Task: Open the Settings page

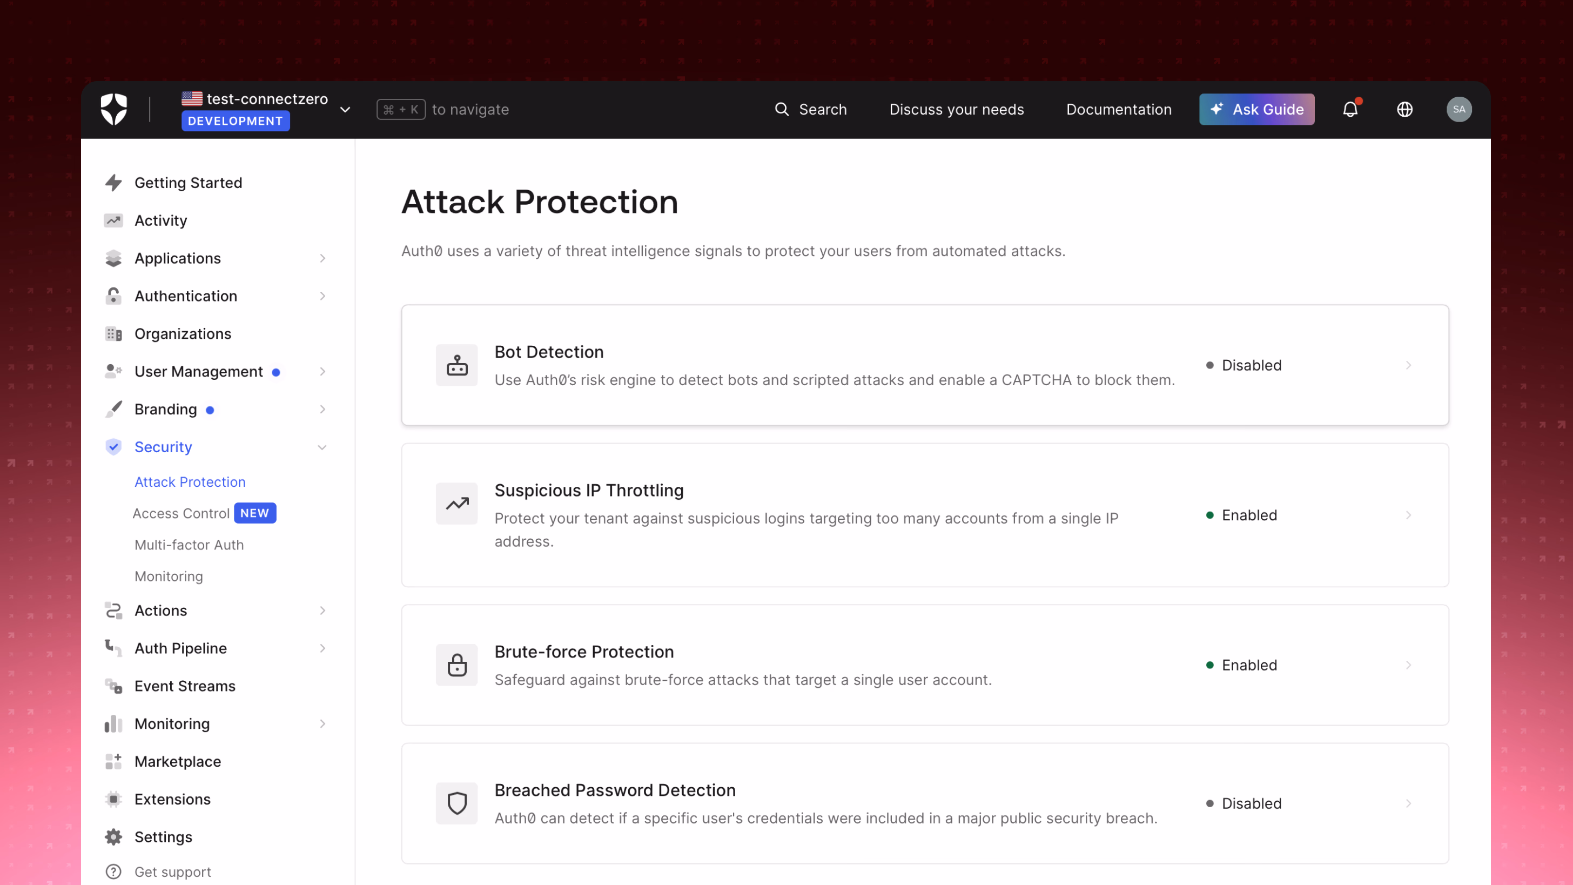Action: [163, 837]
